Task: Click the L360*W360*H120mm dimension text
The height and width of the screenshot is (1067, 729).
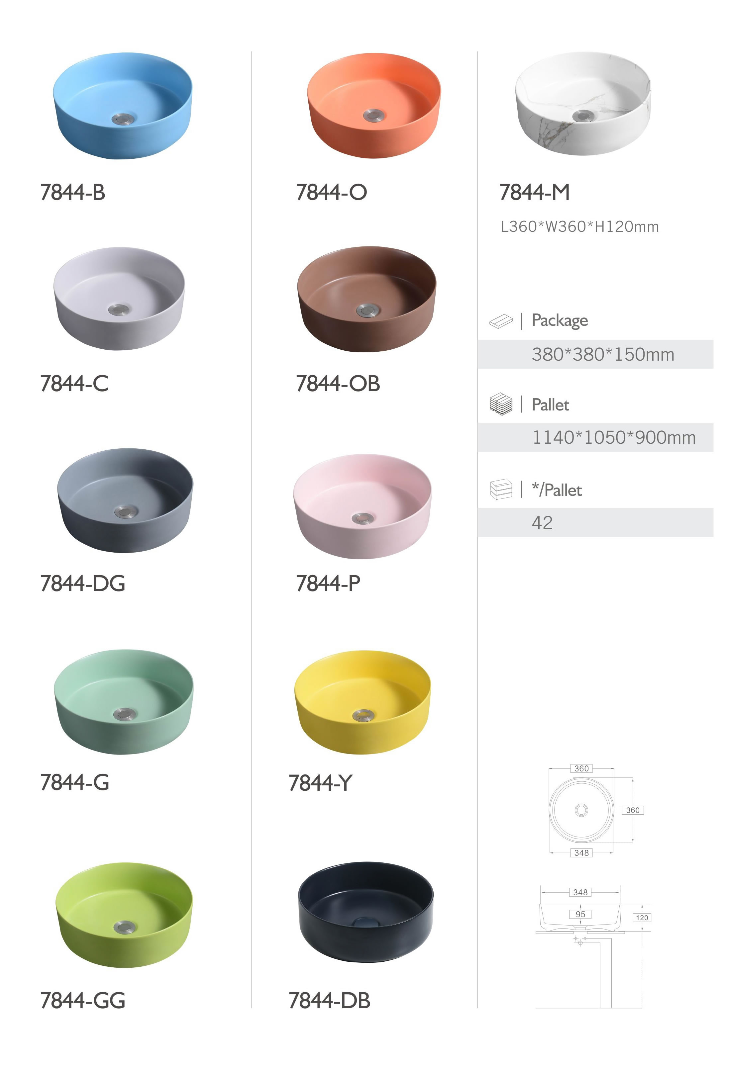Action: pyautogui.click(x=580, y=227)
